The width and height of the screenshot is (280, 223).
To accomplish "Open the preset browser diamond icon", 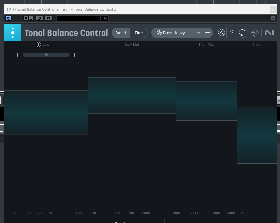I will point(105,18).
